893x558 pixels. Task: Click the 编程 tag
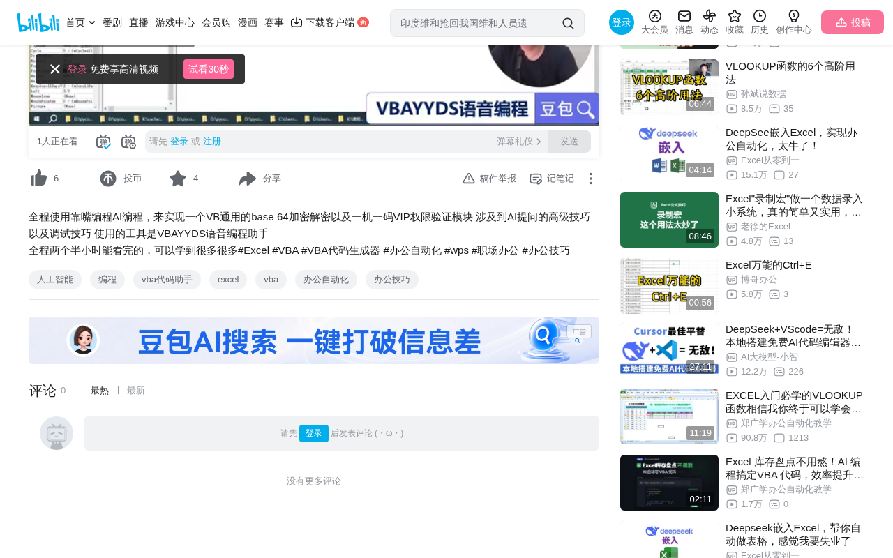click(107, 280)
